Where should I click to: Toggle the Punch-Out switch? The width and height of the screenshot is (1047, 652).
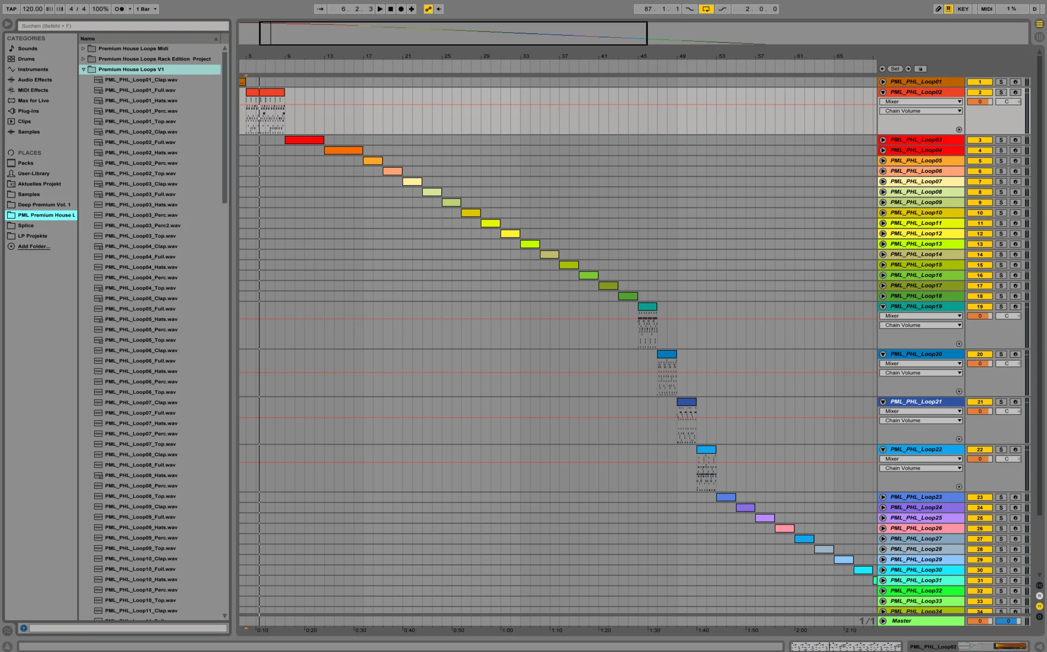(722, 9)
